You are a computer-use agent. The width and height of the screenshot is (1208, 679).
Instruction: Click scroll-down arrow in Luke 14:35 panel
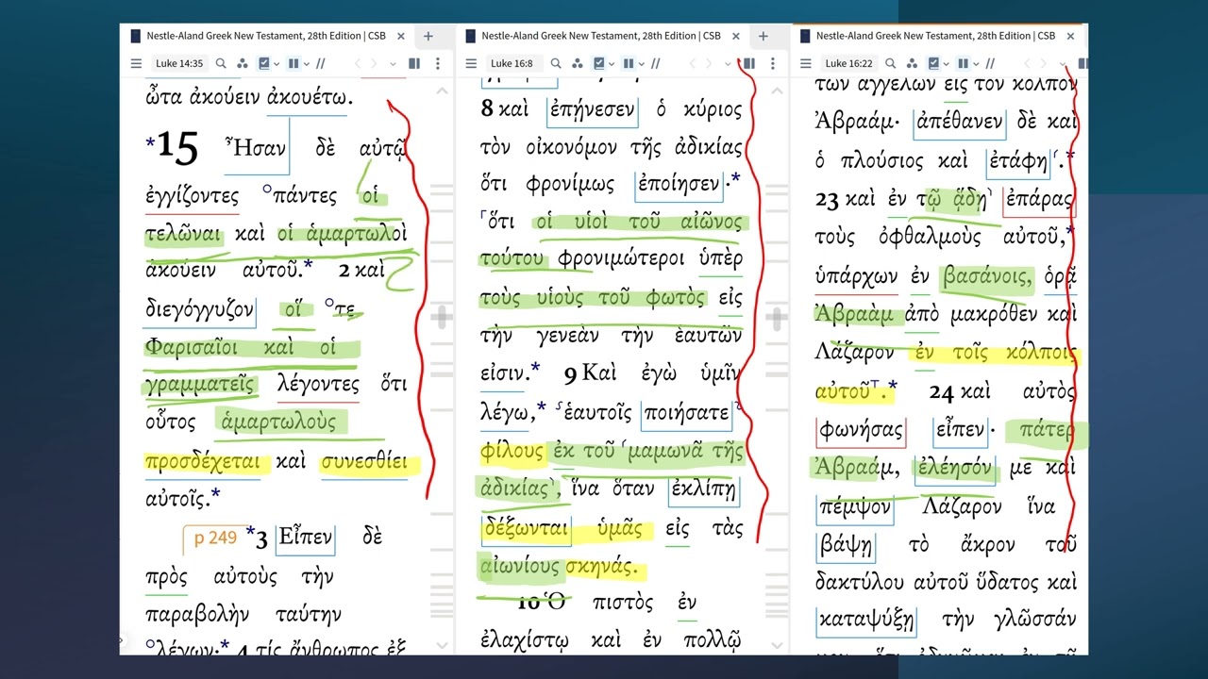coord(442,646)
